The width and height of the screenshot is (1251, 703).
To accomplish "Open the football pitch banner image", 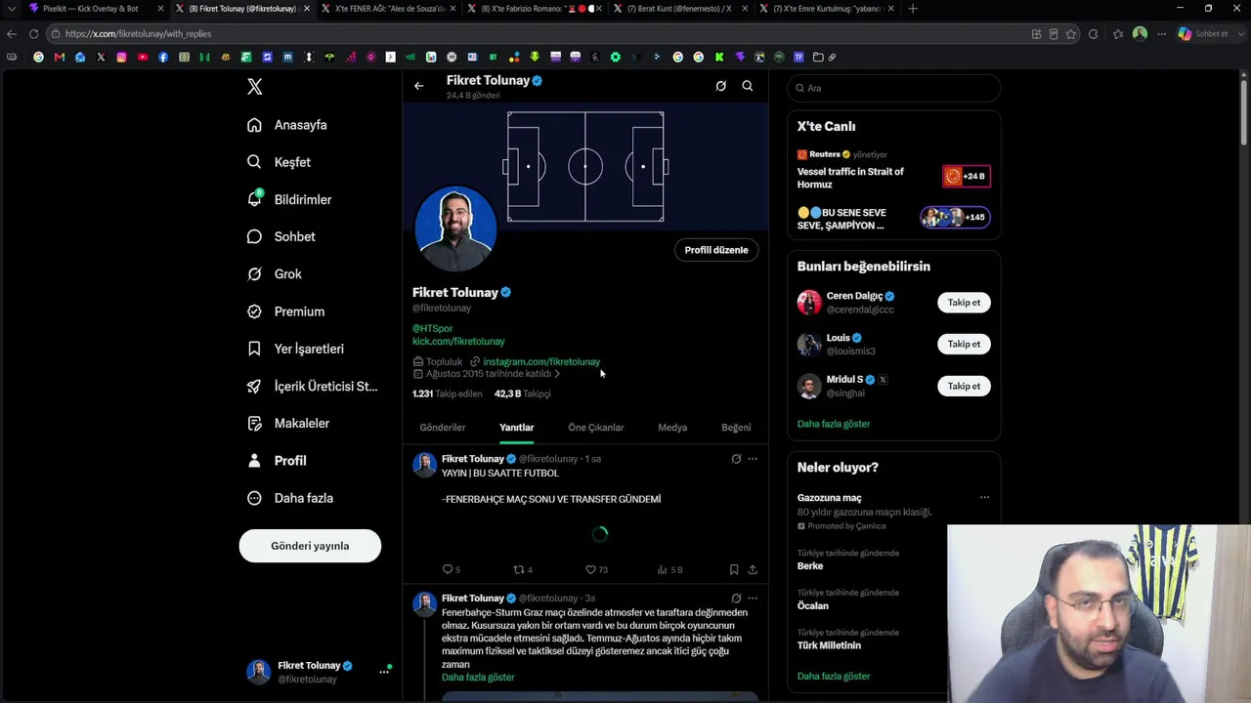I will click(585, 166).
